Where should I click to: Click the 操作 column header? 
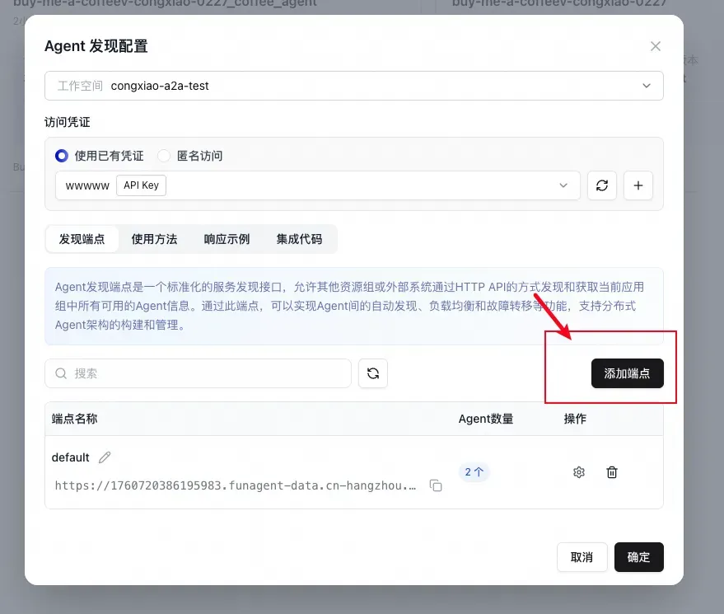pos(575,419)
